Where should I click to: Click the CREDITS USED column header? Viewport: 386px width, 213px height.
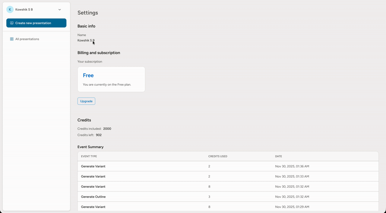(x=218, y=156)
